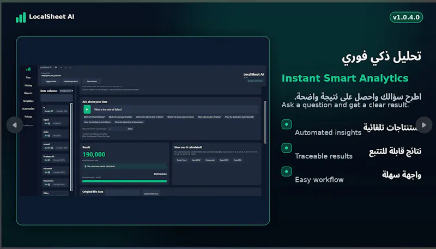Image resolution: width=436 pixels, height=249 pixels.
Task: Click Export PDF button
Action: 224,160
